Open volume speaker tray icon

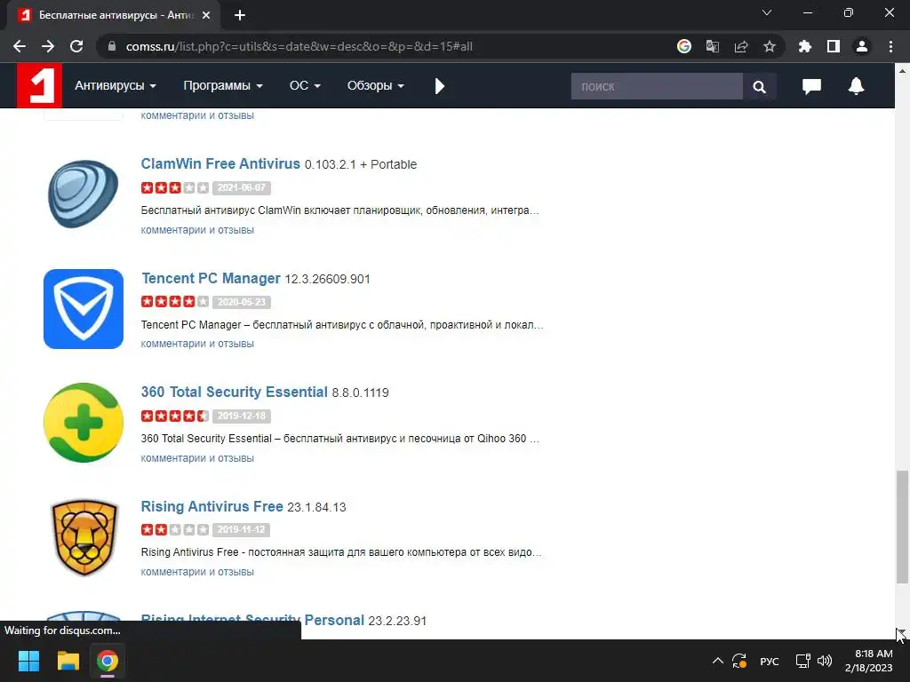tap(824, 661)
